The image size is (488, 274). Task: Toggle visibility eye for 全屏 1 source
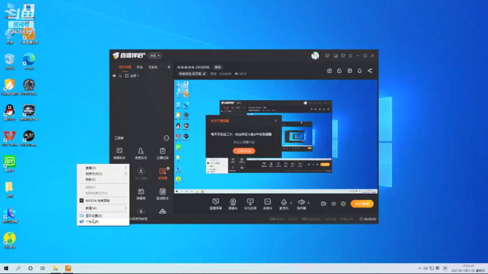point(114,76)
